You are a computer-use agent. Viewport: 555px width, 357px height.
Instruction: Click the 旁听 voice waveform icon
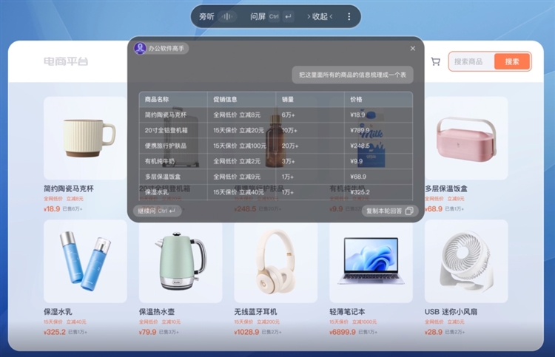click(227, 16)
